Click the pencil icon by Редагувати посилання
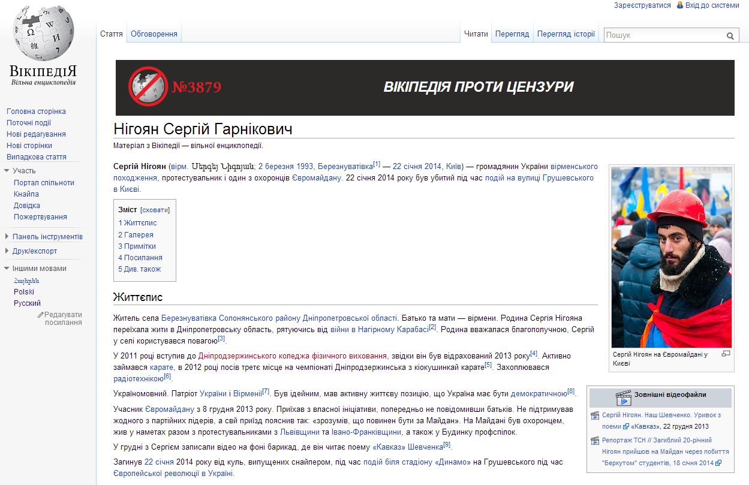The height and width of the screenshot is (485, 749). pos(40,314)
